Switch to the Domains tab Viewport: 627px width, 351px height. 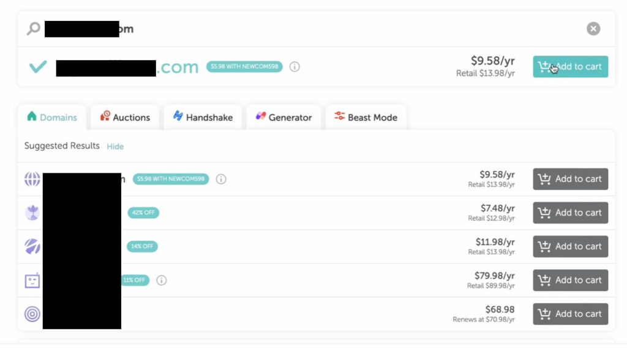[53, 118]
